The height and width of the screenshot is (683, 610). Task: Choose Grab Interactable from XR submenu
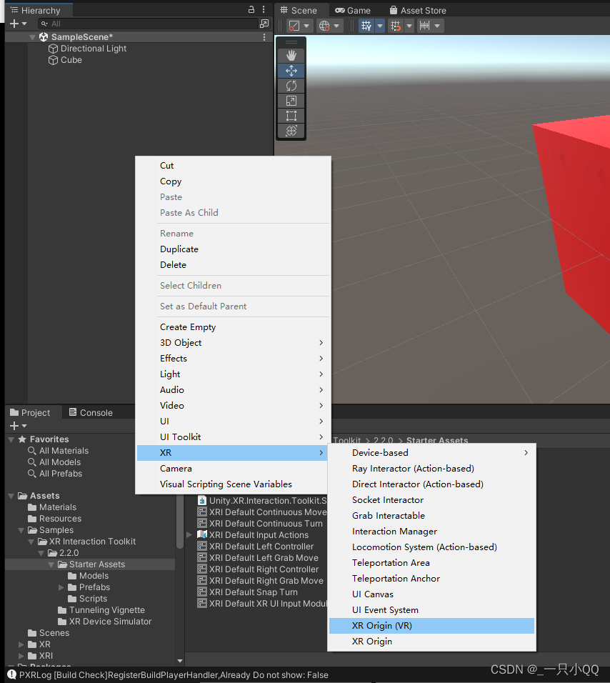click(431, 515)
